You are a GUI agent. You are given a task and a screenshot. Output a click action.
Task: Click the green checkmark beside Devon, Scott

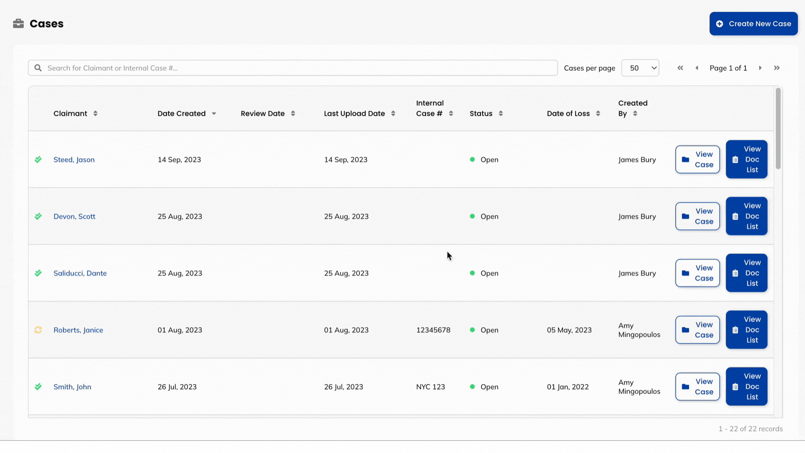click(x=38, y=216)
